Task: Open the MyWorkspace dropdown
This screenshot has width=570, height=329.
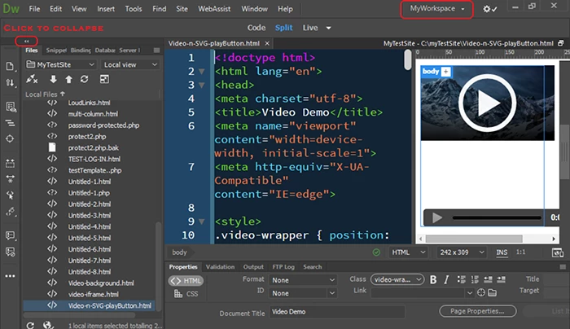Action: 436,9
